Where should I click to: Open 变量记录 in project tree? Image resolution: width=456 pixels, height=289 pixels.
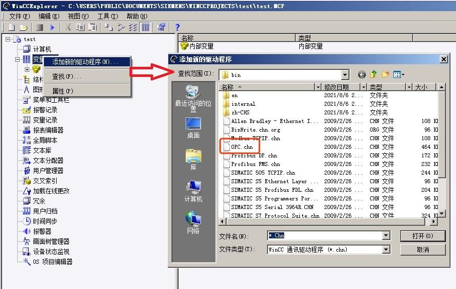coord(45,120)
